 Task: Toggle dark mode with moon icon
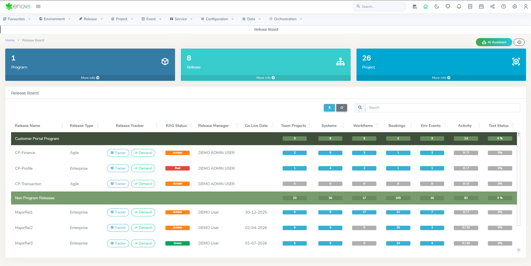437,7
